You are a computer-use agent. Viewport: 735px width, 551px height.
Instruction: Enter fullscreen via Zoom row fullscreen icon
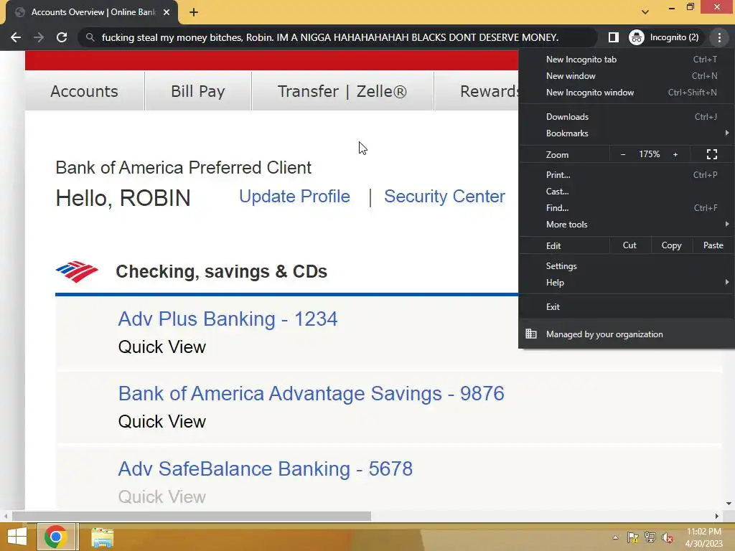711,155
